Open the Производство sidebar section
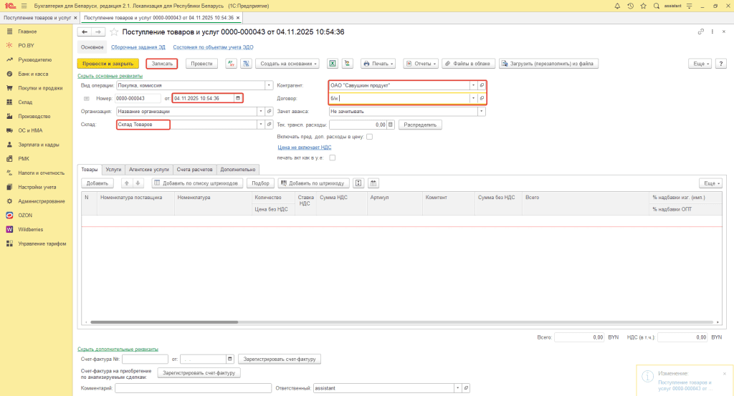The width and height of the screenshot is (734, 396). pos(34,116)
